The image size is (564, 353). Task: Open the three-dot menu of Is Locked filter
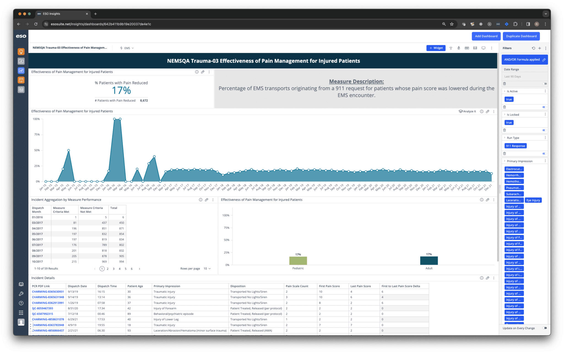(545, 114)
